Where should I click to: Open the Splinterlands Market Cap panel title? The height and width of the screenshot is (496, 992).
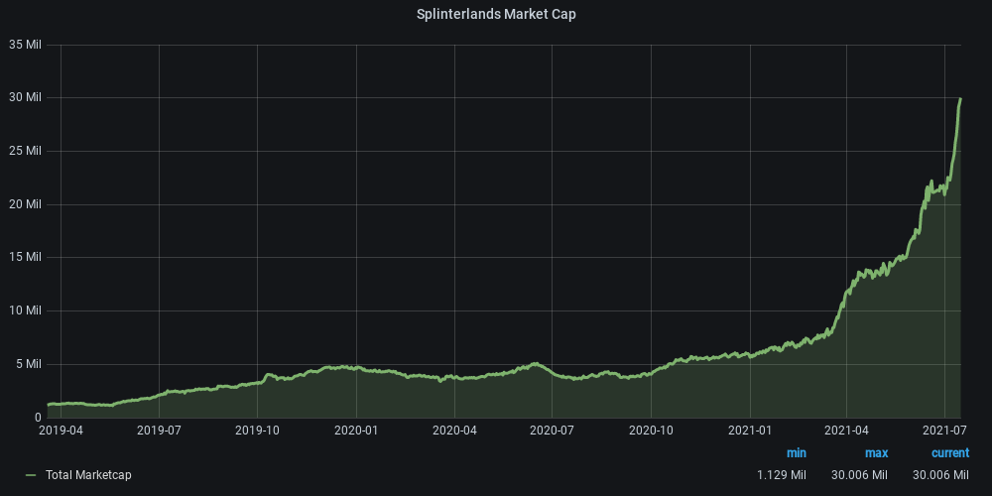point(496,14)
